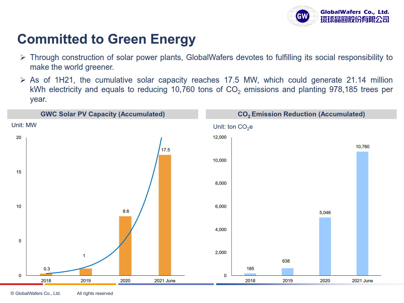
Task: Click the GlobalWafers Co., Ltd. company name
Action: [x=354, y=12]
